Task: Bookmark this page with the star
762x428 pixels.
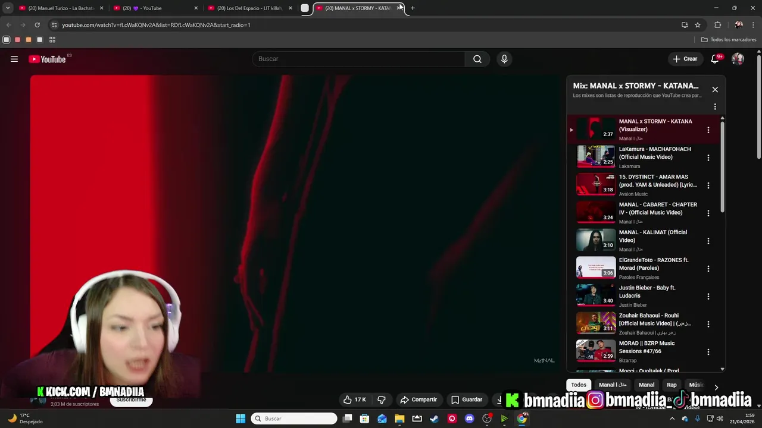Action: click(x=698, y=25)
